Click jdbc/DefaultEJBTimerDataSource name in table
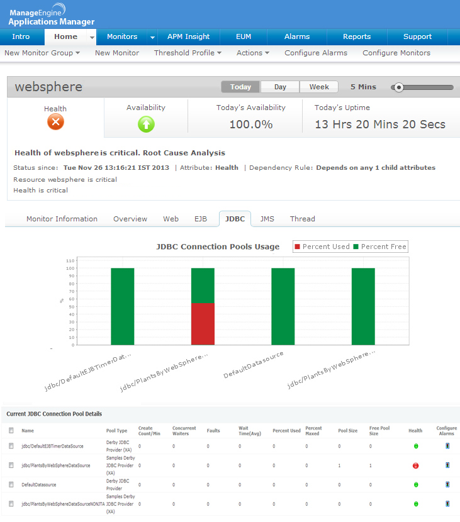Screen dimensions: 460x522 click(53, 446)
